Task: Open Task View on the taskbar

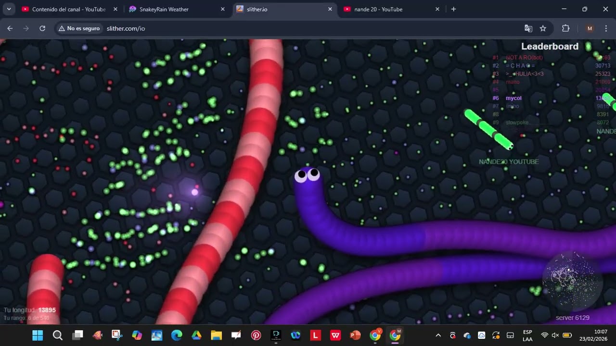Action: (x=77, y=335)
